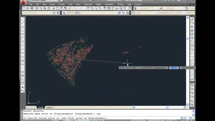This screenshot has height=121, width=215.
Task: Save the drawing with the floppy disk icon
Action: (x=32, y=8)
